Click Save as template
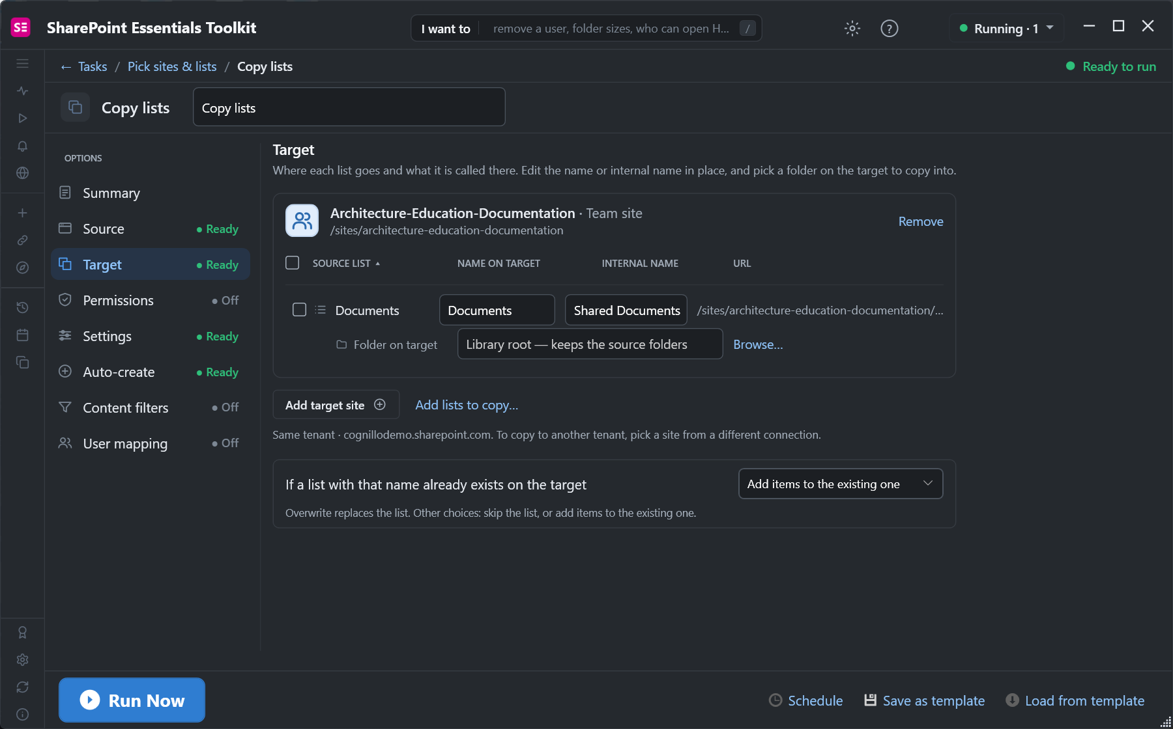 click(924, 700)
